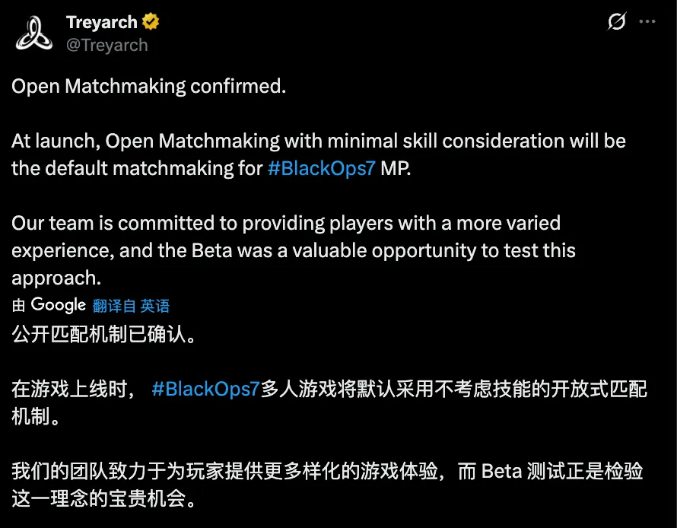Open #BlackOps7 hashtag in the Chinese translation
The width and height of the screenshot is (677, 528).
[206, 389]
